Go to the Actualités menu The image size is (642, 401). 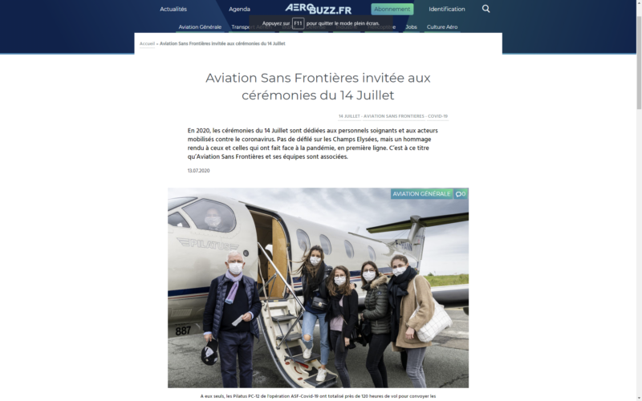tap(173, 9)
